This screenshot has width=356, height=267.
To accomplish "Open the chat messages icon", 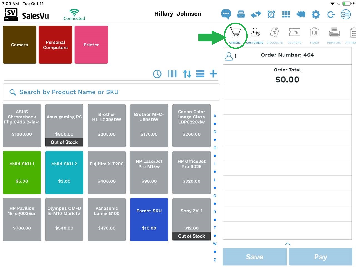I will [226, 14].
